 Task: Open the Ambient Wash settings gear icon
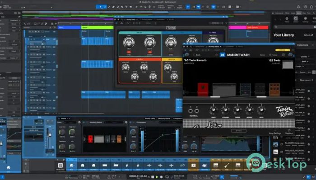(x=283, y=55)
